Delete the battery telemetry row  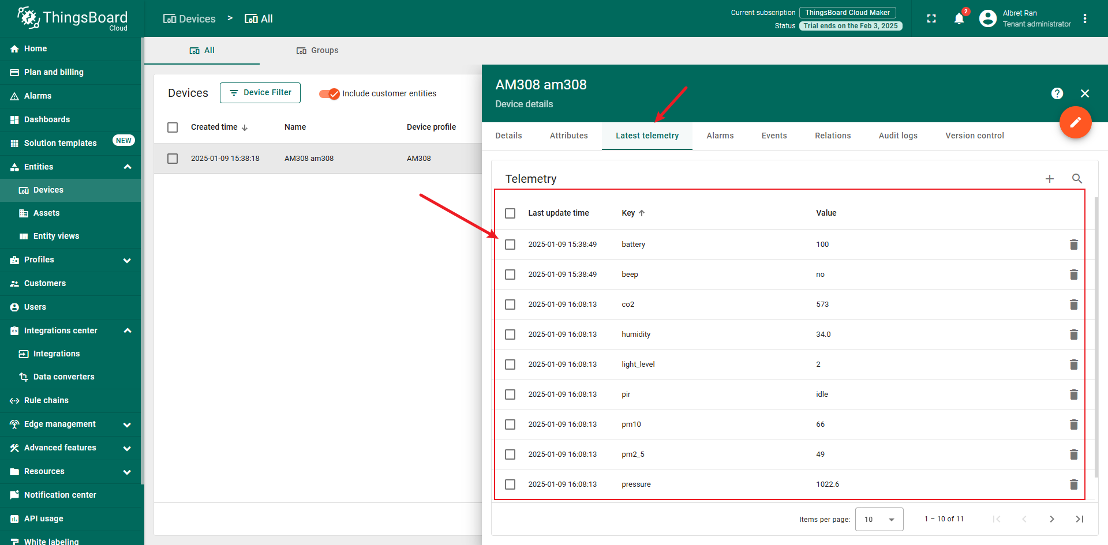pyautogui.click(x=1073, y=245)
